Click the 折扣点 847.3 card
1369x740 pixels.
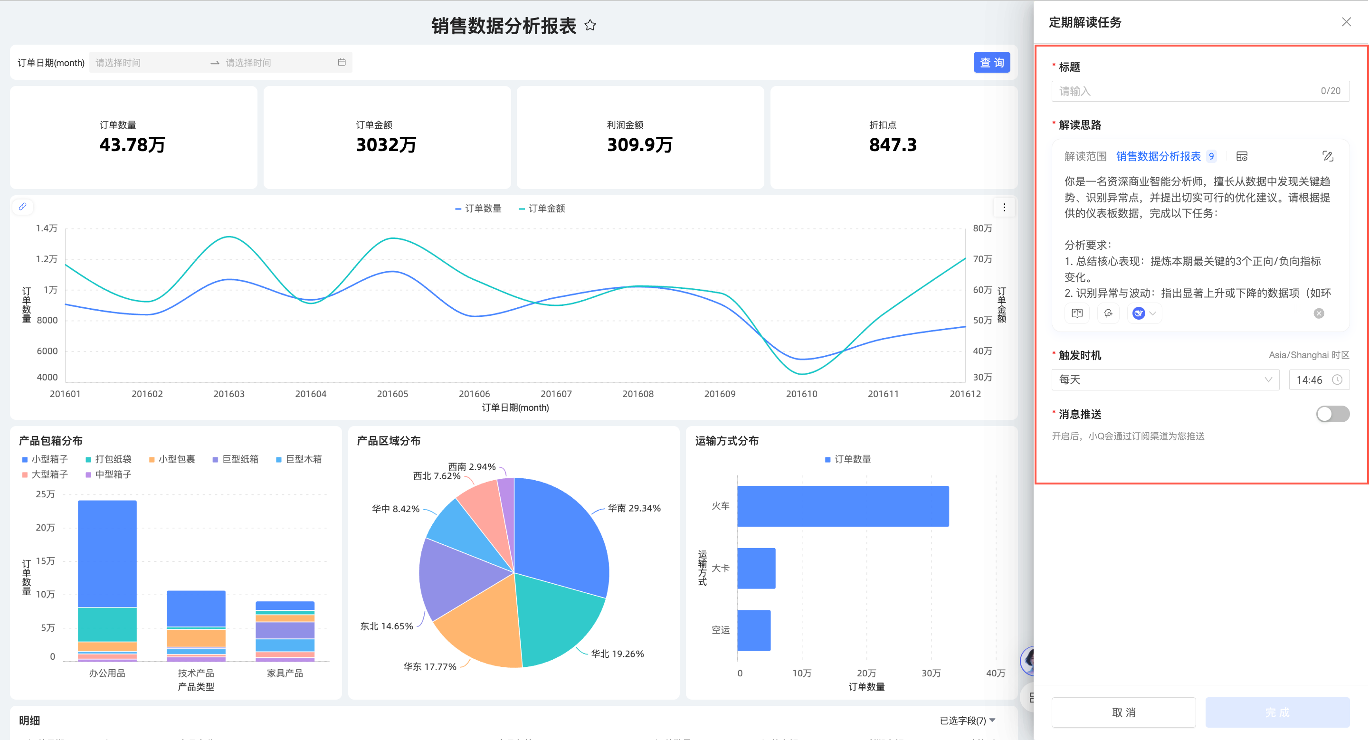tap(894, 138)
